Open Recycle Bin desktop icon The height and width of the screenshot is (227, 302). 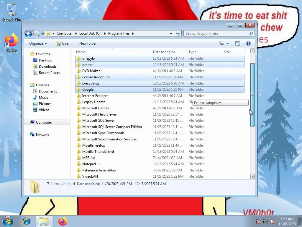pos(12,12)
